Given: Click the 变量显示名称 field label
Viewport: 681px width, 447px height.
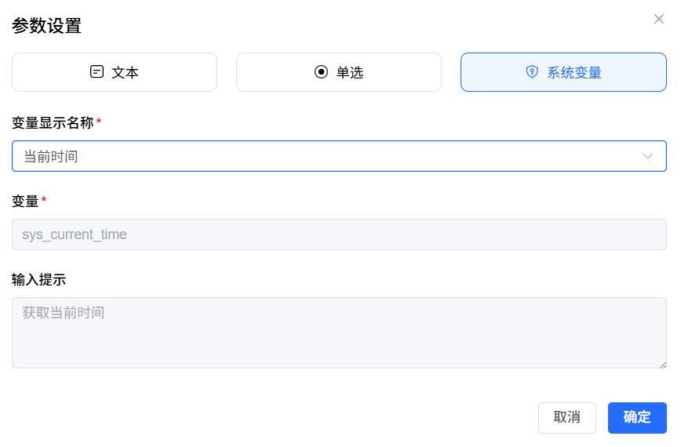Looking at the screenshot, I should click(x=53, y=122).
